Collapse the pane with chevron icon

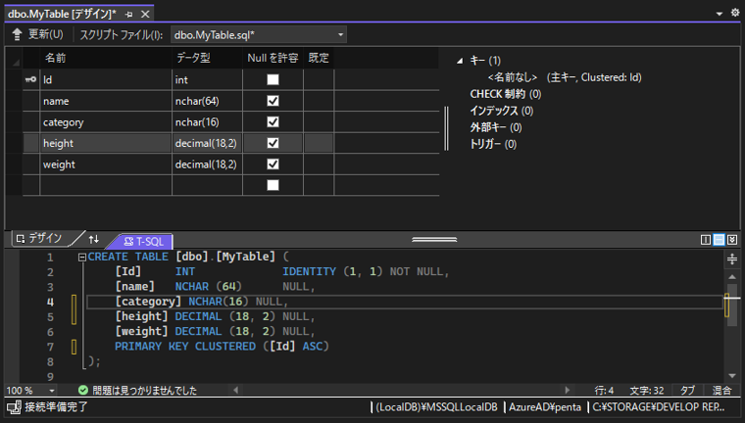coord(732,240)
